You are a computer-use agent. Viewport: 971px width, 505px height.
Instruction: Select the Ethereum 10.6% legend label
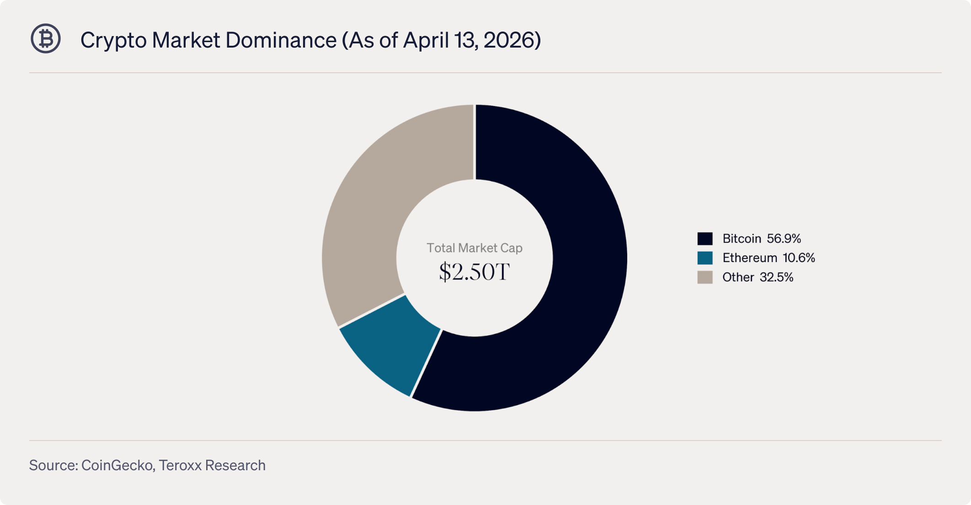(x=768, y=258)
